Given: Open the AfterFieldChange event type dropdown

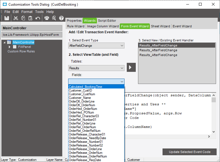Looking at the screenshot, I should (96, 46).
